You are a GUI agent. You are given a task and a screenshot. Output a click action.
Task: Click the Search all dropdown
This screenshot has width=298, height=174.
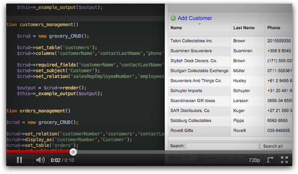276,146
